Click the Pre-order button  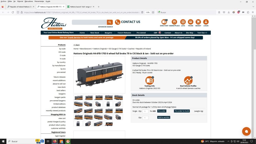(x=162, y=111)
